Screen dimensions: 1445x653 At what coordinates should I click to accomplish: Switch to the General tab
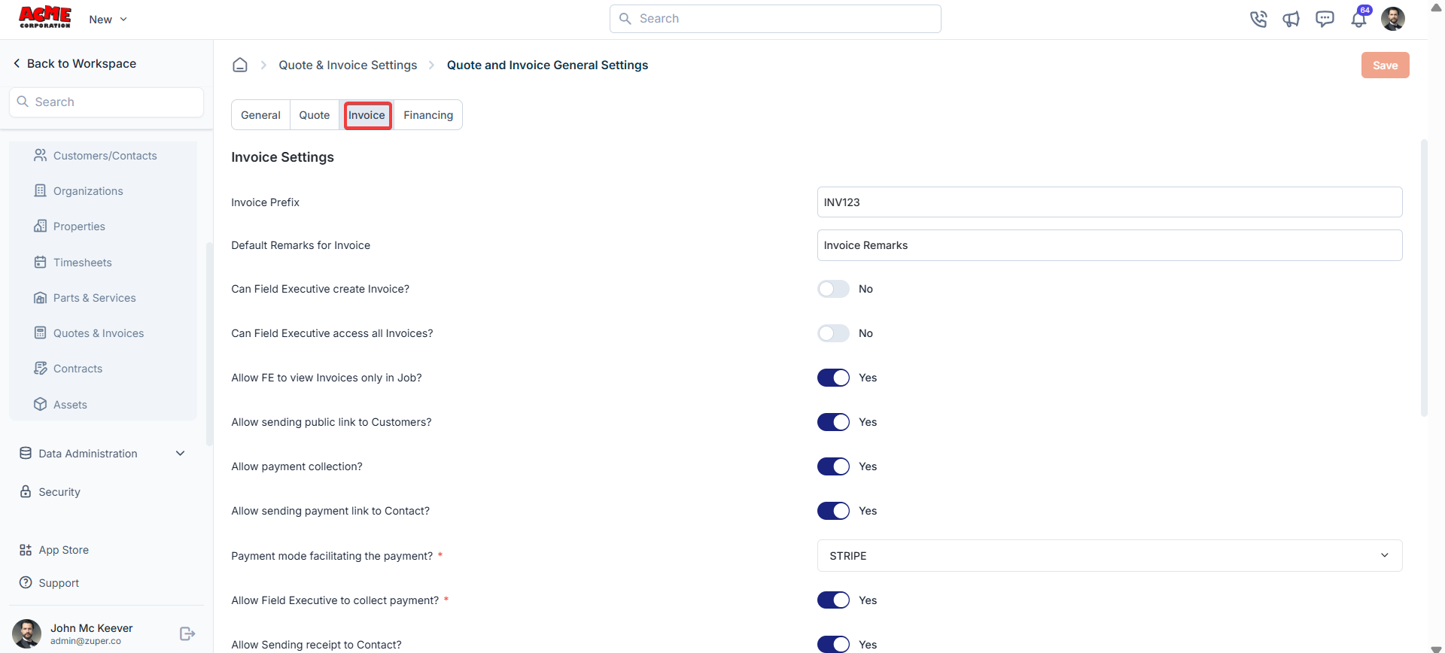pyautogui.click(x=260, y=115)
